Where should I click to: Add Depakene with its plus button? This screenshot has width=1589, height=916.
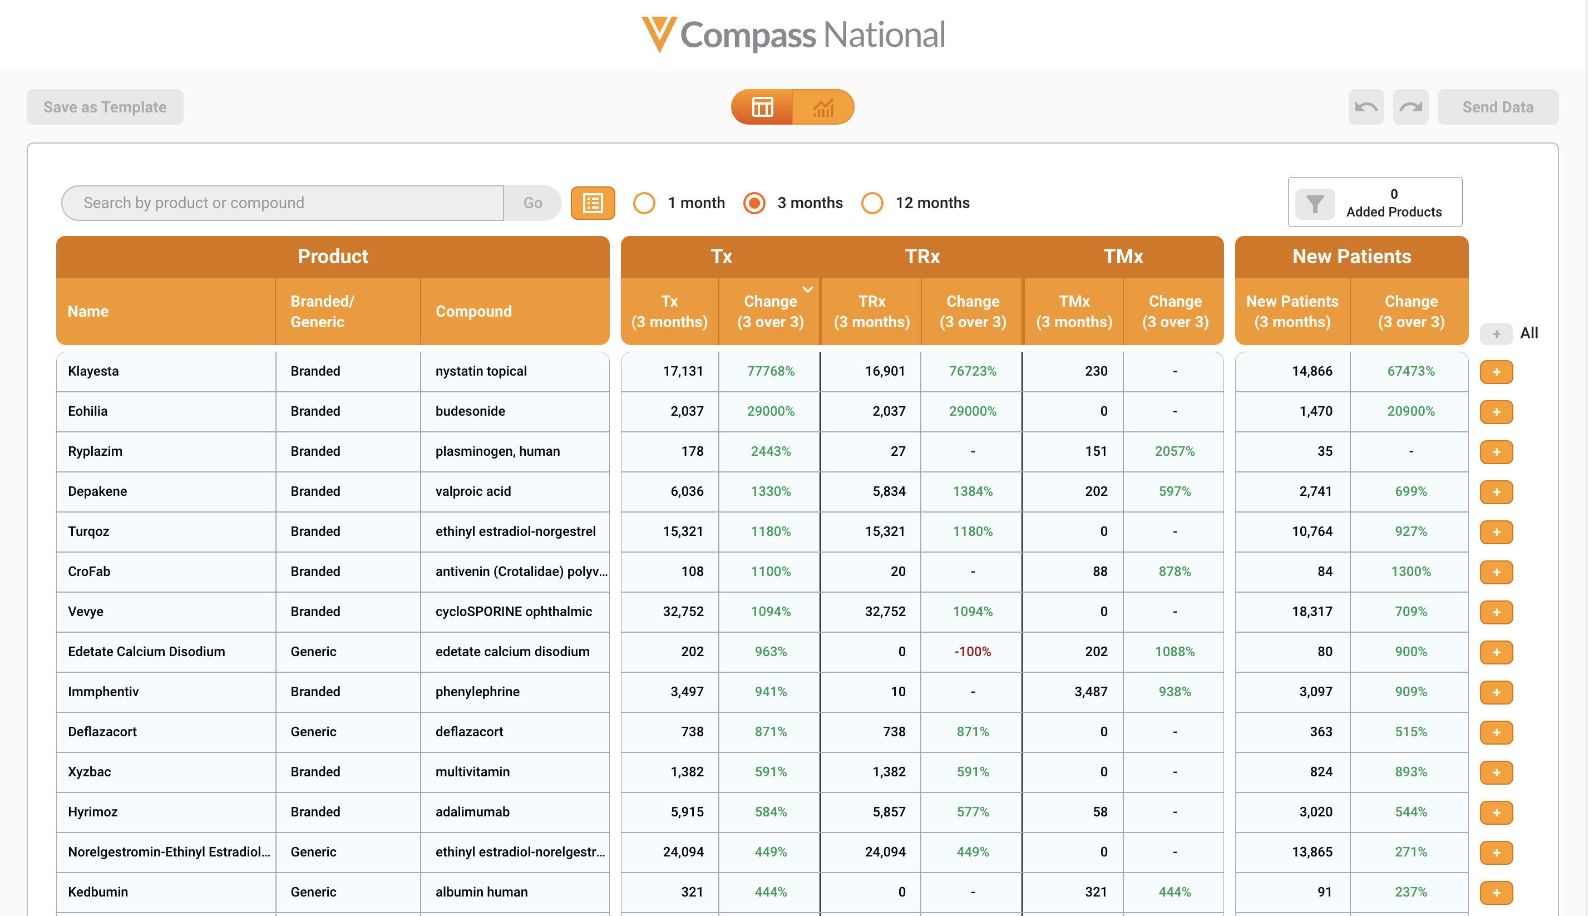(x=1496, y=492)
